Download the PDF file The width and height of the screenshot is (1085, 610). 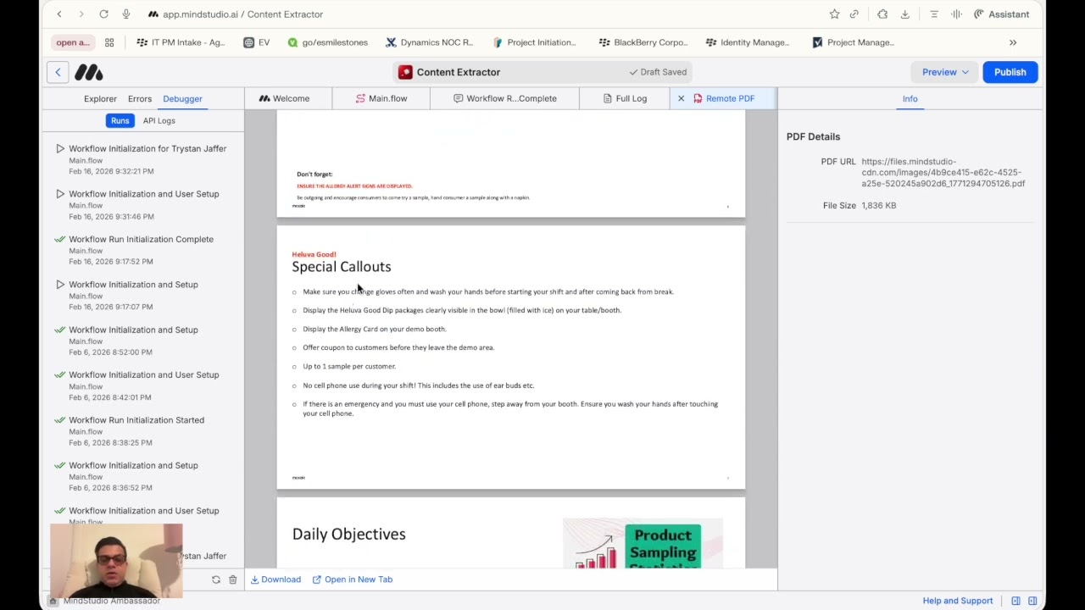coord(275,579)
